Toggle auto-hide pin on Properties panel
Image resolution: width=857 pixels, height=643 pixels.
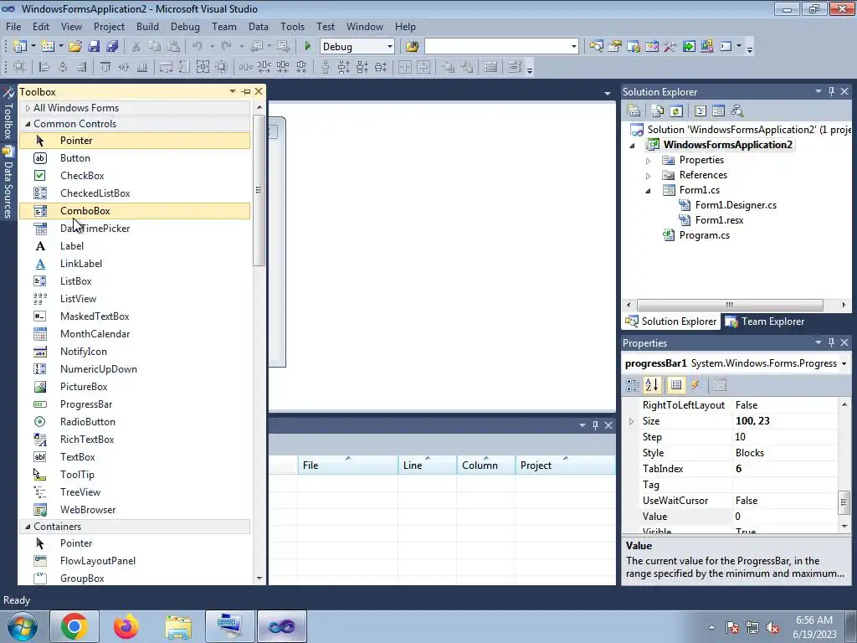(831, 342)
